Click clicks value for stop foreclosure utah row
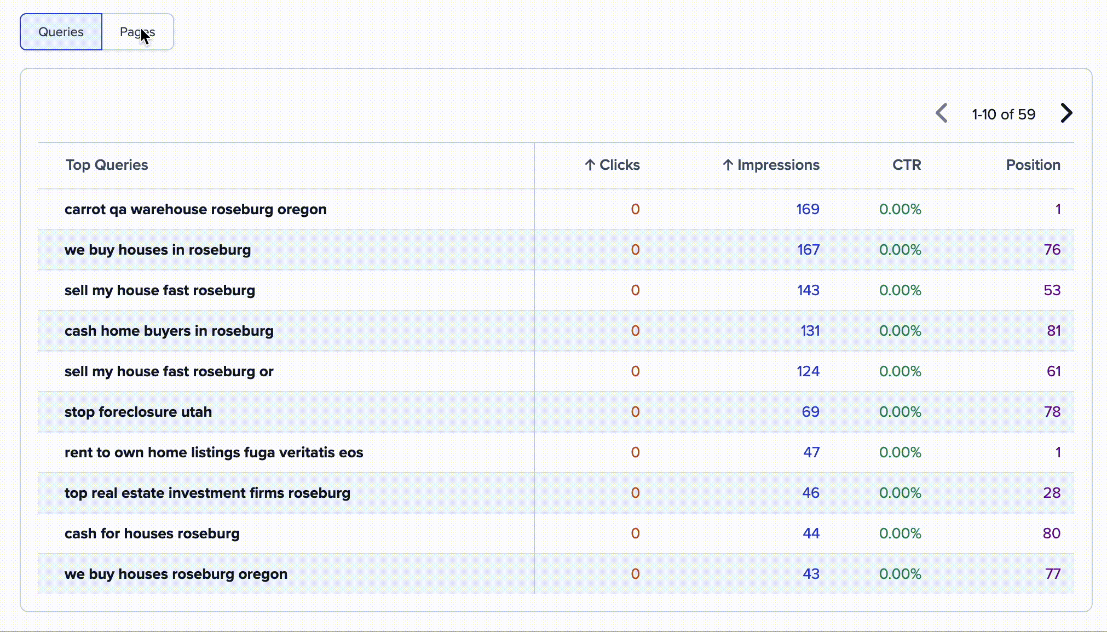The height and width of the screenshot is (632, 1107). [635, 412]
